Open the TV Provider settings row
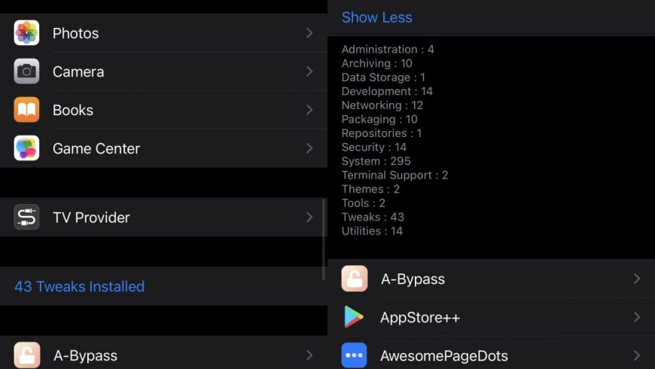Viewport: 655px width, 369px height. pyautogui.click(x=164, y=218)
